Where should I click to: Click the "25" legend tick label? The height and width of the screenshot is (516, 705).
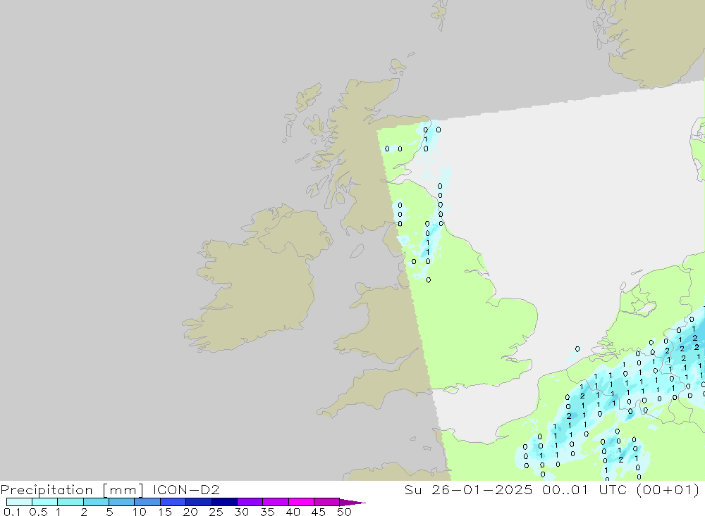click(216, 512)
